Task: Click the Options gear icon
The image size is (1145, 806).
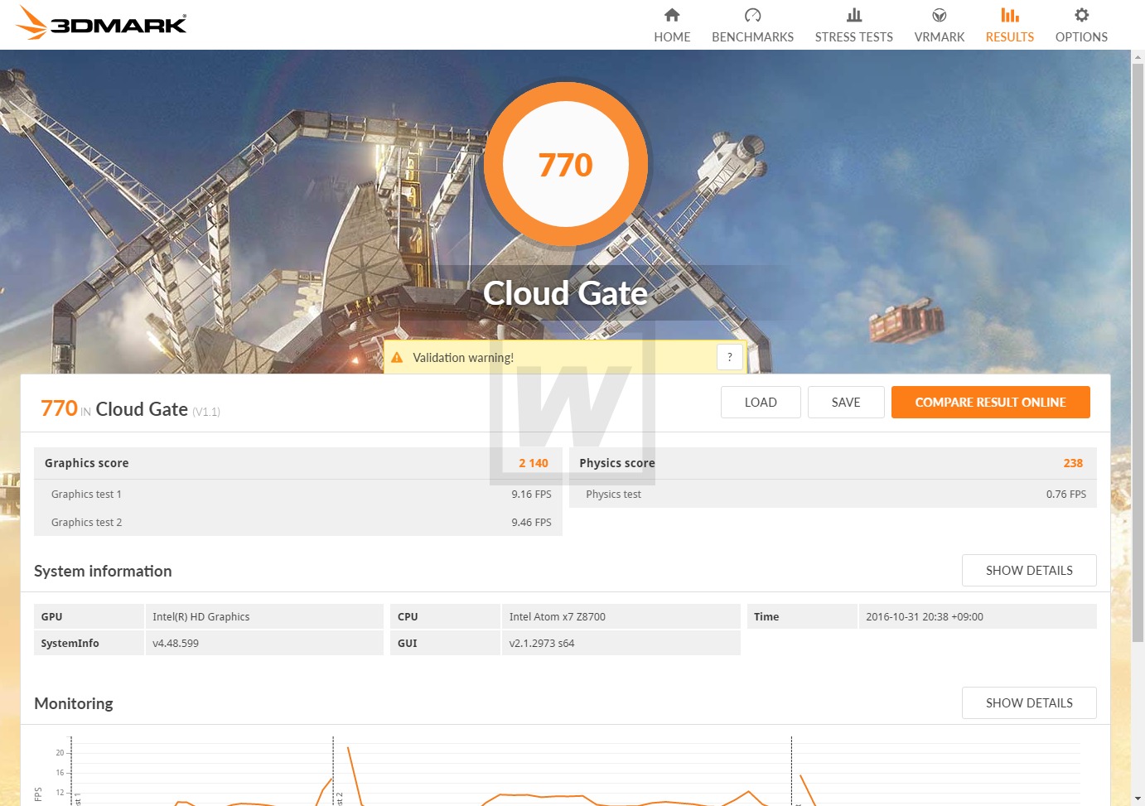Action: tap(1081, 15)
